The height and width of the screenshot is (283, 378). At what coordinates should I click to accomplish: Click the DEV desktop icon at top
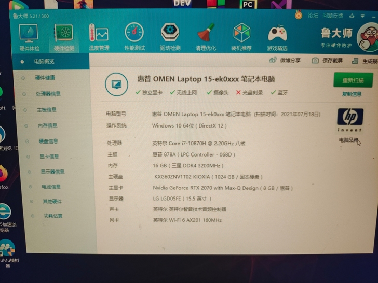point(182,4)
